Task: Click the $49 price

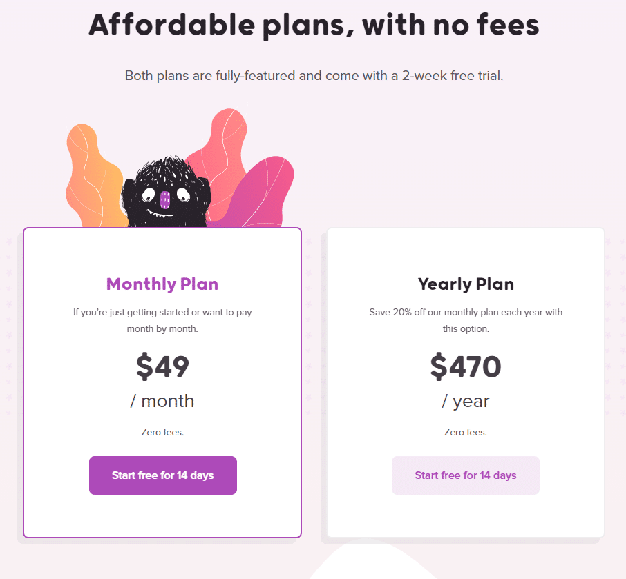Action: (x=162, y=366)
